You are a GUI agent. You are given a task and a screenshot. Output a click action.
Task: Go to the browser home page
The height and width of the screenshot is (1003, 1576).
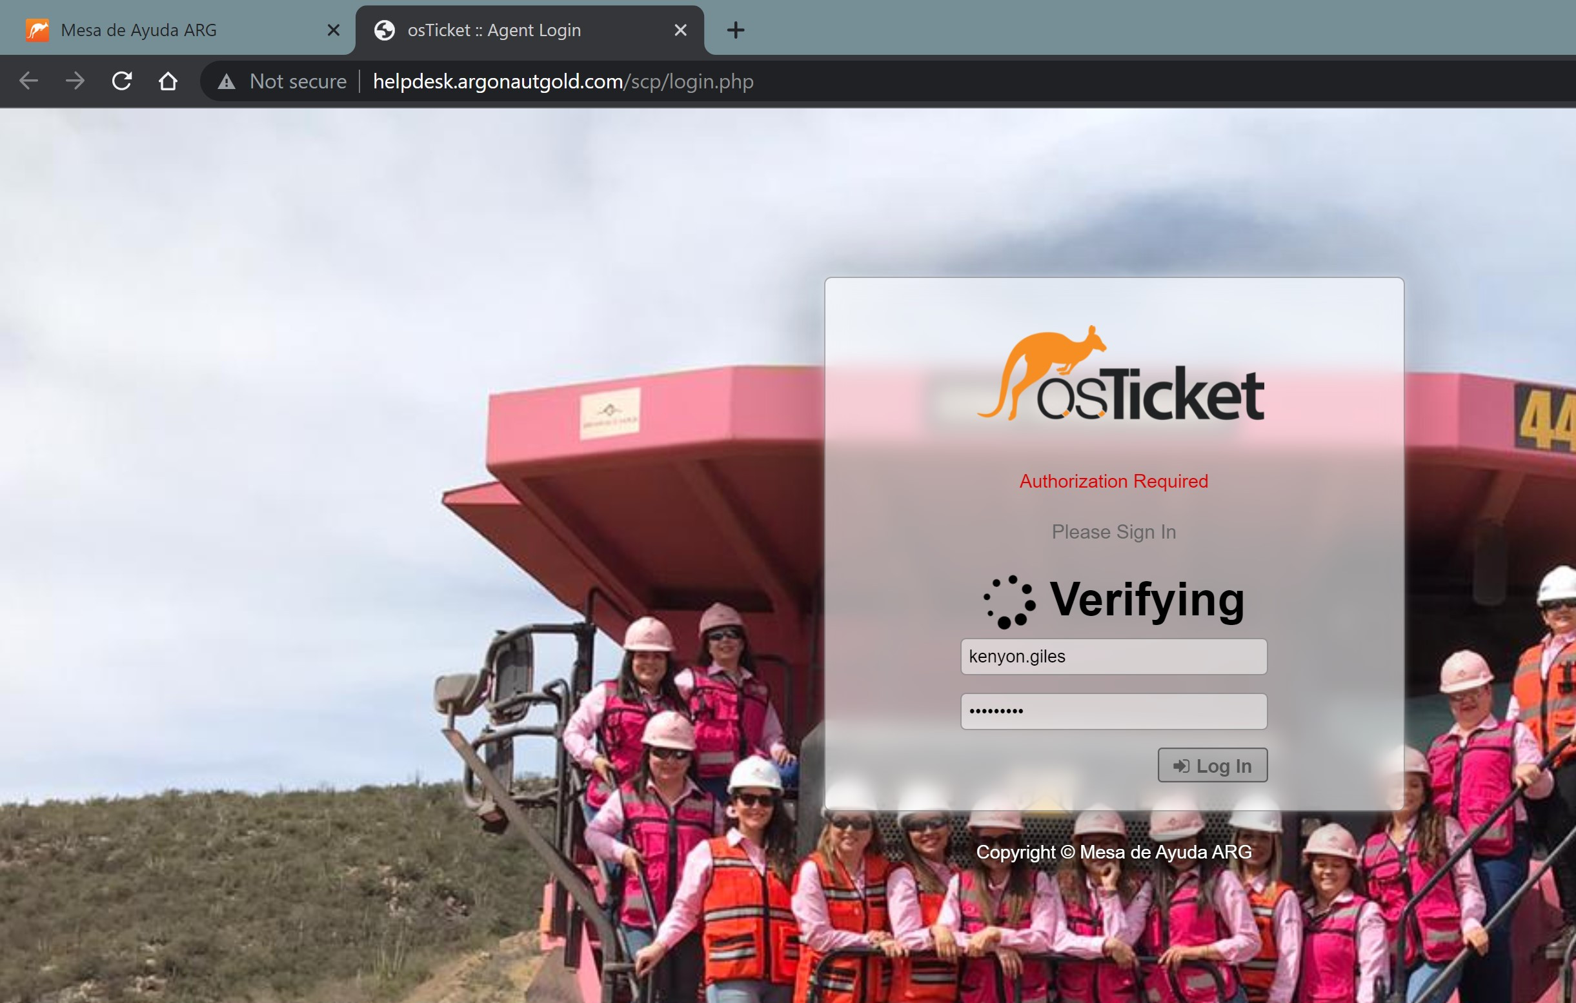coord(168,81)
